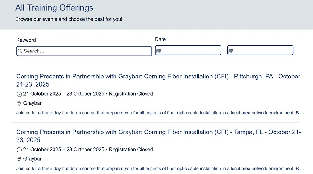This screenshot has width=313, height=174.
Task: Click the clock icon for Pittsburgh event
Action: (19, 94)
